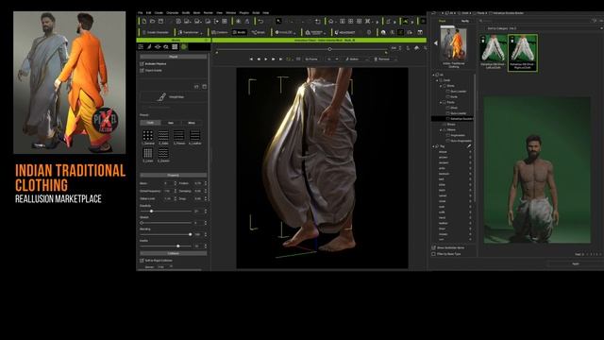
Task: Collapse the Shirts folder in content tree
Action: click(x=441, y=86)
